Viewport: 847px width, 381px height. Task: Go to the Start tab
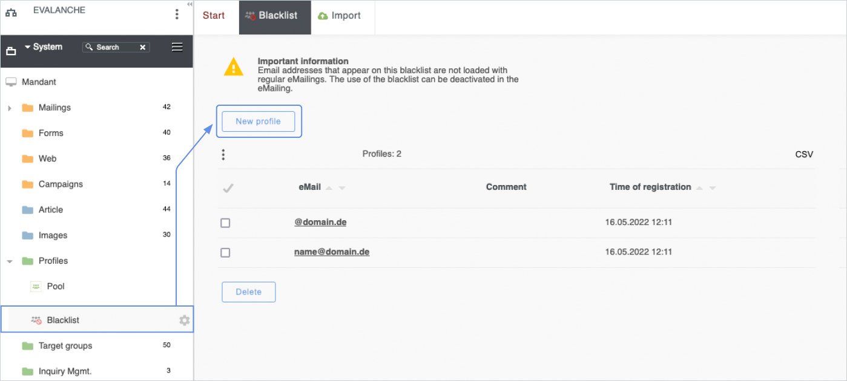tap(214, 16)
